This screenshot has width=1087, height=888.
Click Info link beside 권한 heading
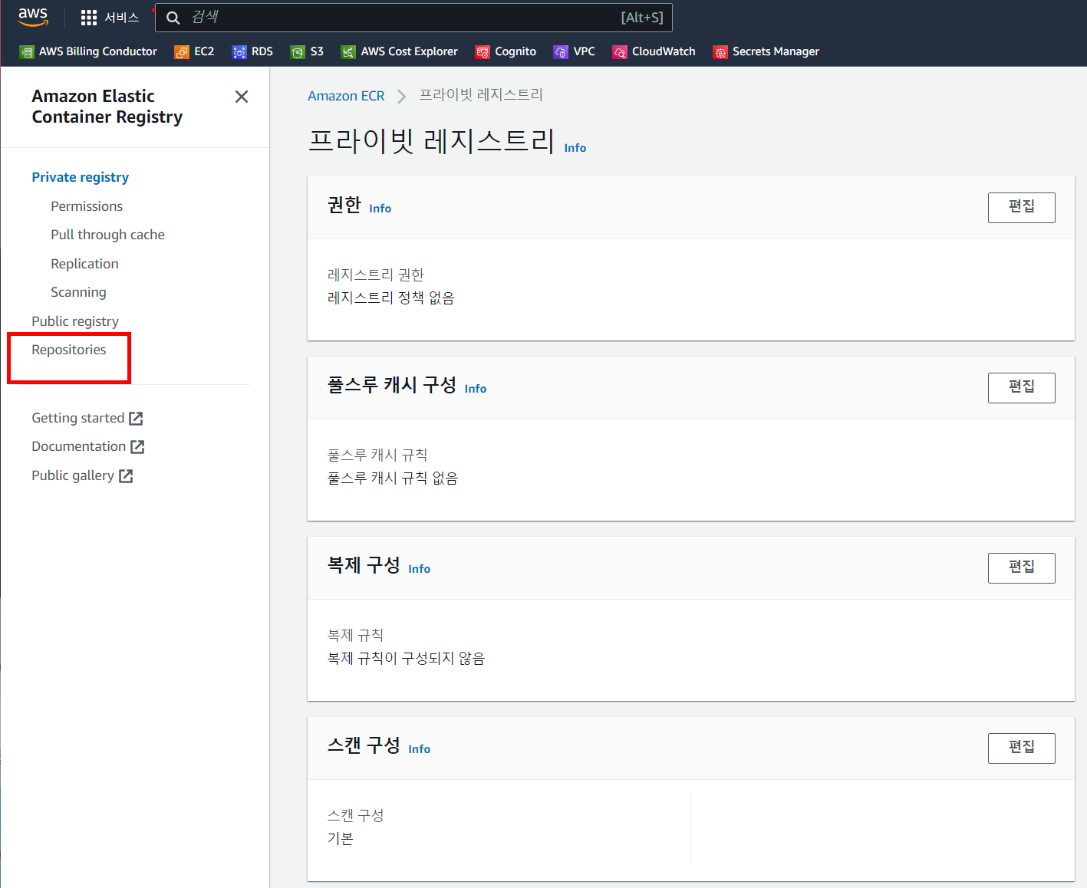click(380, 209)
